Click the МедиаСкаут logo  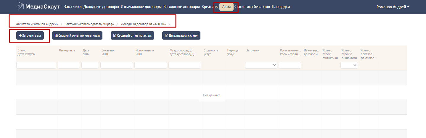click(x=38, y=7)
